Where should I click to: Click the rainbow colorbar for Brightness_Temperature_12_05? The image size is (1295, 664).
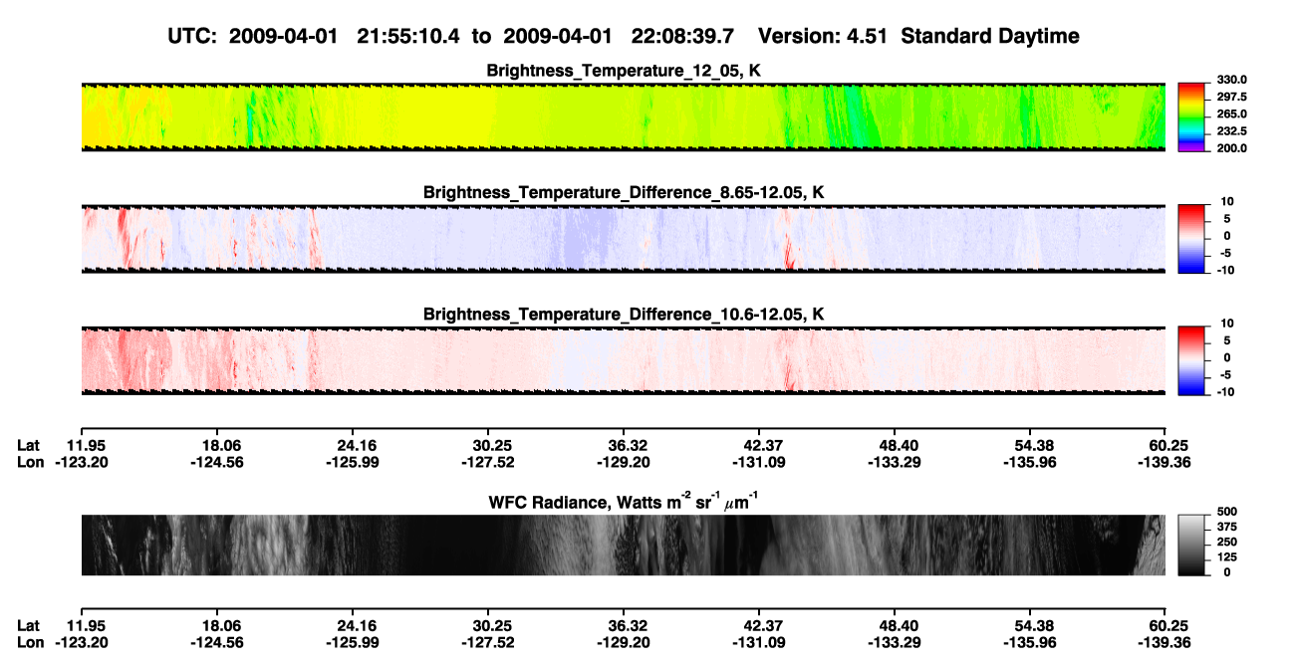point(1191,116)
